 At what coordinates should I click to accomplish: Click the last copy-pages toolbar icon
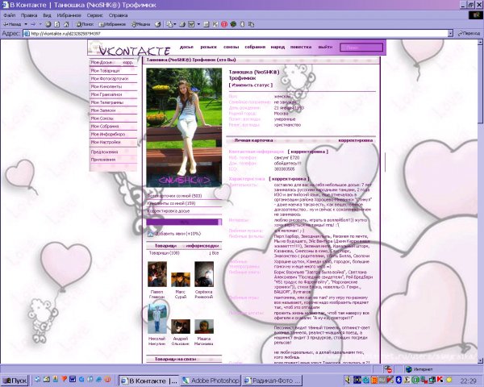252,24
